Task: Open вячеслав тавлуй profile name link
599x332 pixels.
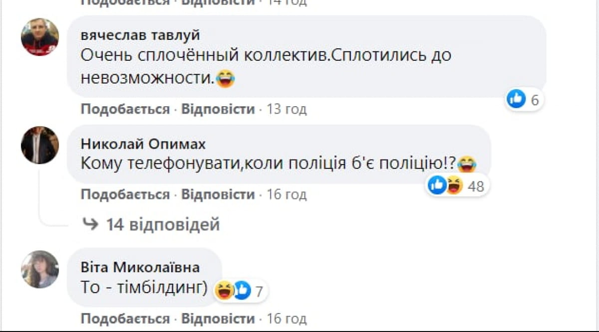Action: (x=140, y=35)
